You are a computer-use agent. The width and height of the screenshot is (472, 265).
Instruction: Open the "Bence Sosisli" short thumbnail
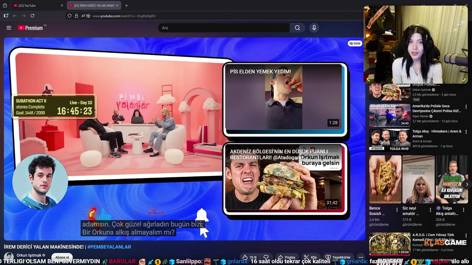(385, 179)
